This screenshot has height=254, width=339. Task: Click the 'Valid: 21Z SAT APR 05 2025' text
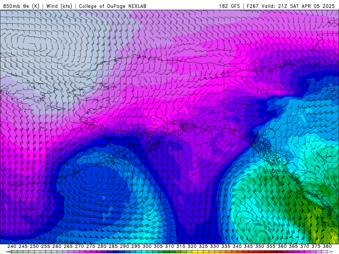[298, 6]
